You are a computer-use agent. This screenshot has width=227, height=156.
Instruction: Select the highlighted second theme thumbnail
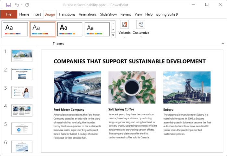coord(42,29)
